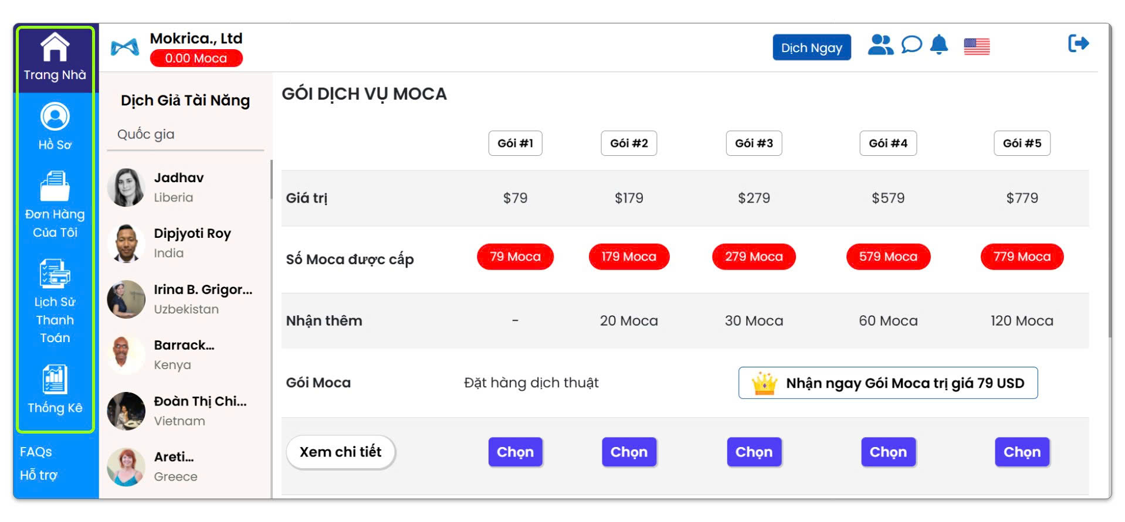Open Lịch Sử Thanh Toán payment history
The image size is (1125, 522).
55,274
